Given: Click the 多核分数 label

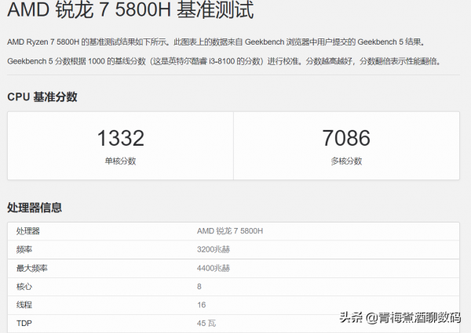Looking at the screenshot, I should pos(346,161).
